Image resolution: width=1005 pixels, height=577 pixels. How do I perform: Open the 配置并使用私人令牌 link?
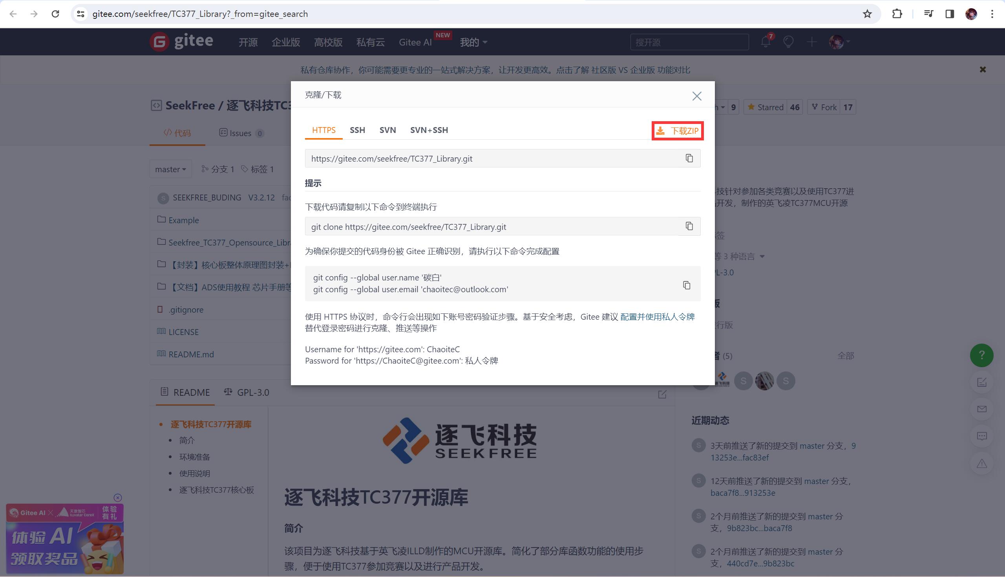658,317
